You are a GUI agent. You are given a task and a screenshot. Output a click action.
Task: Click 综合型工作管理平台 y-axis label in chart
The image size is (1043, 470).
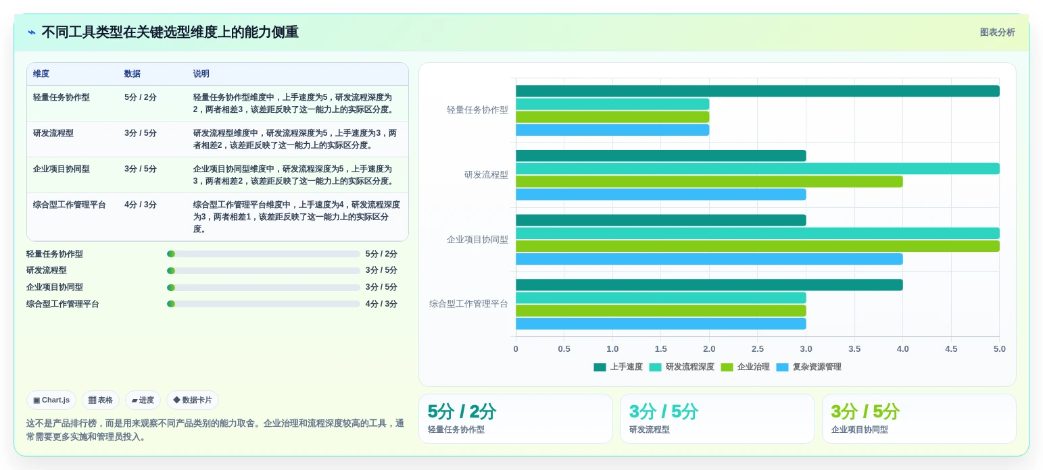coord(468,304)
